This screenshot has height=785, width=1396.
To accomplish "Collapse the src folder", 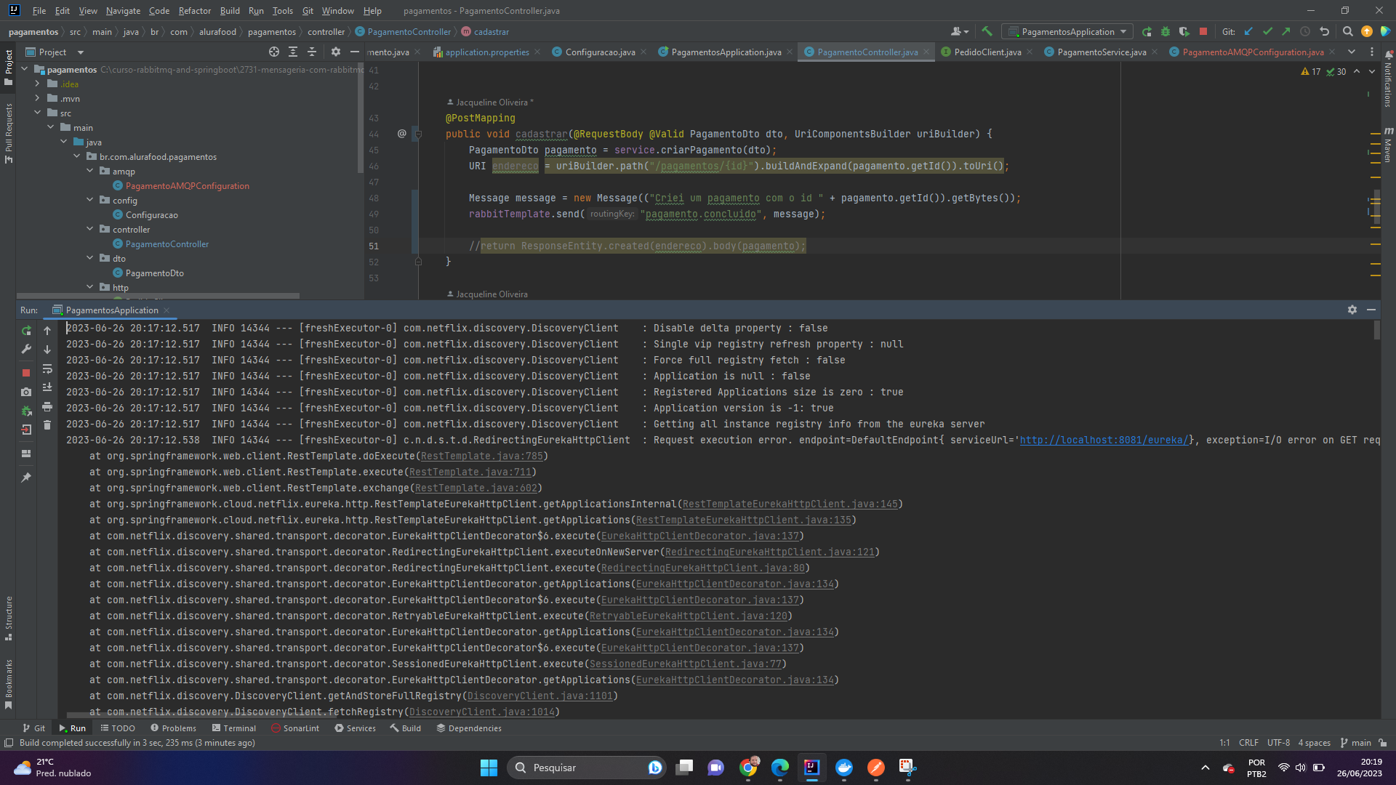I will click(x=38, y=113).
